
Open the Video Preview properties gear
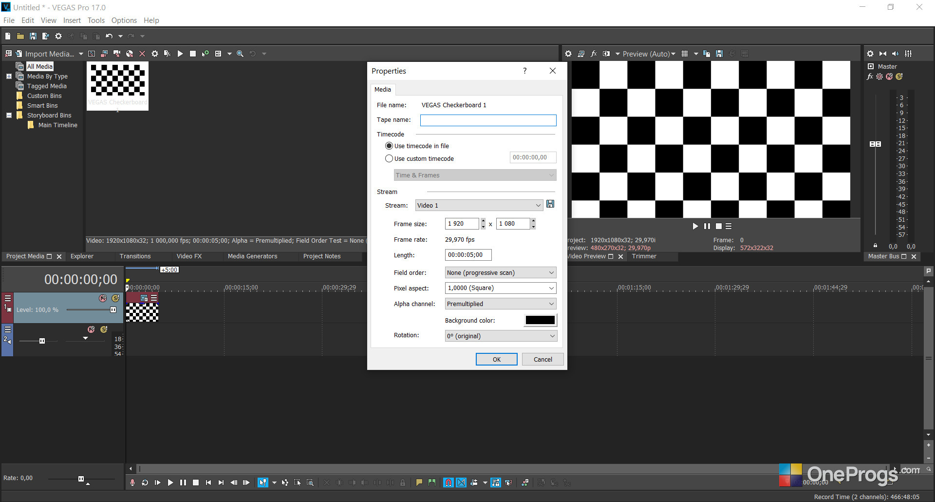(x=568, y=54)
